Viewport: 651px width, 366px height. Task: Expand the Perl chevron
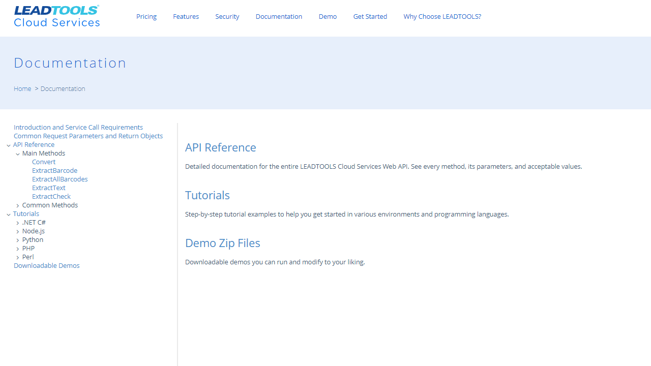[18, 258]
